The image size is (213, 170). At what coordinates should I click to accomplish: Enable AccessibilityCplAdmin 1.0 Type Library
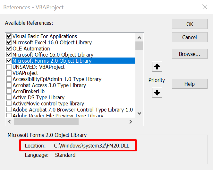tap(9, 79)
